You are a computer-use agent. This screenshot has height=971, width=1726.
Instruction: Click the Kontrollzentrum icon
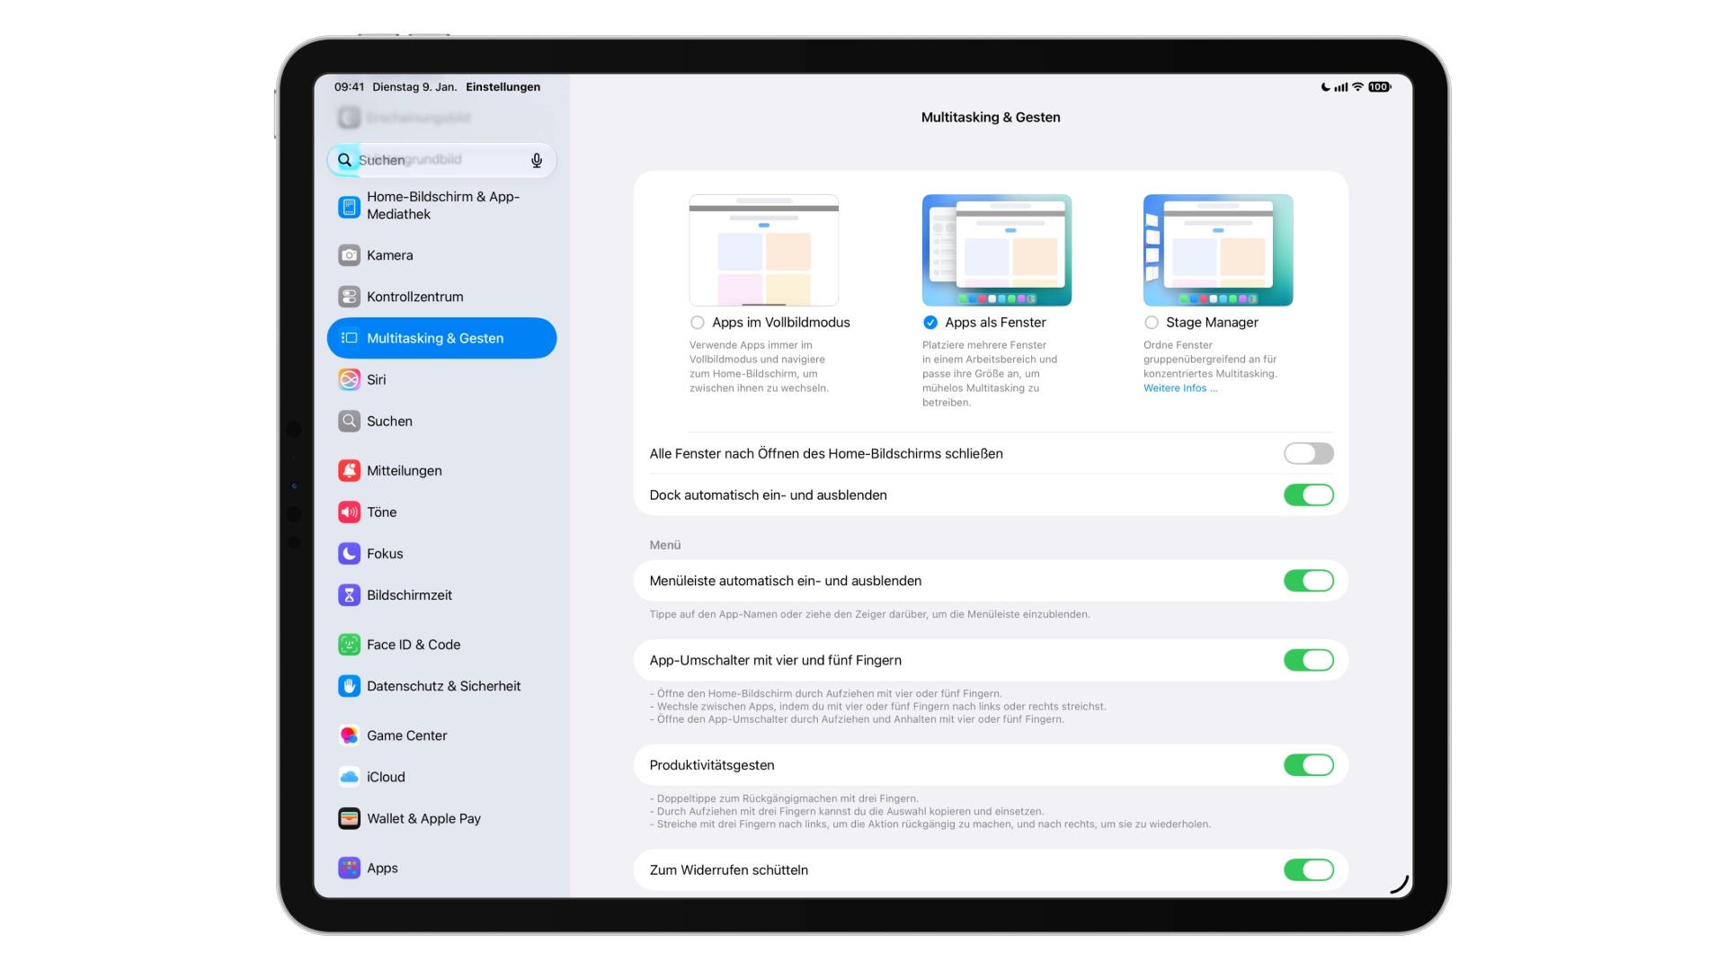(349, 297)
